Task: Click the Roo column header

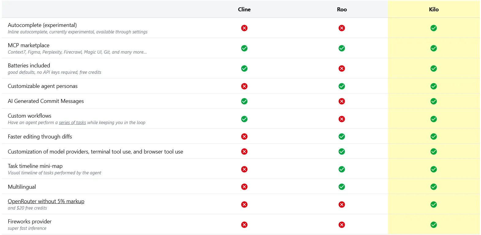Action: pyautogui.click(x=342, y=9)
